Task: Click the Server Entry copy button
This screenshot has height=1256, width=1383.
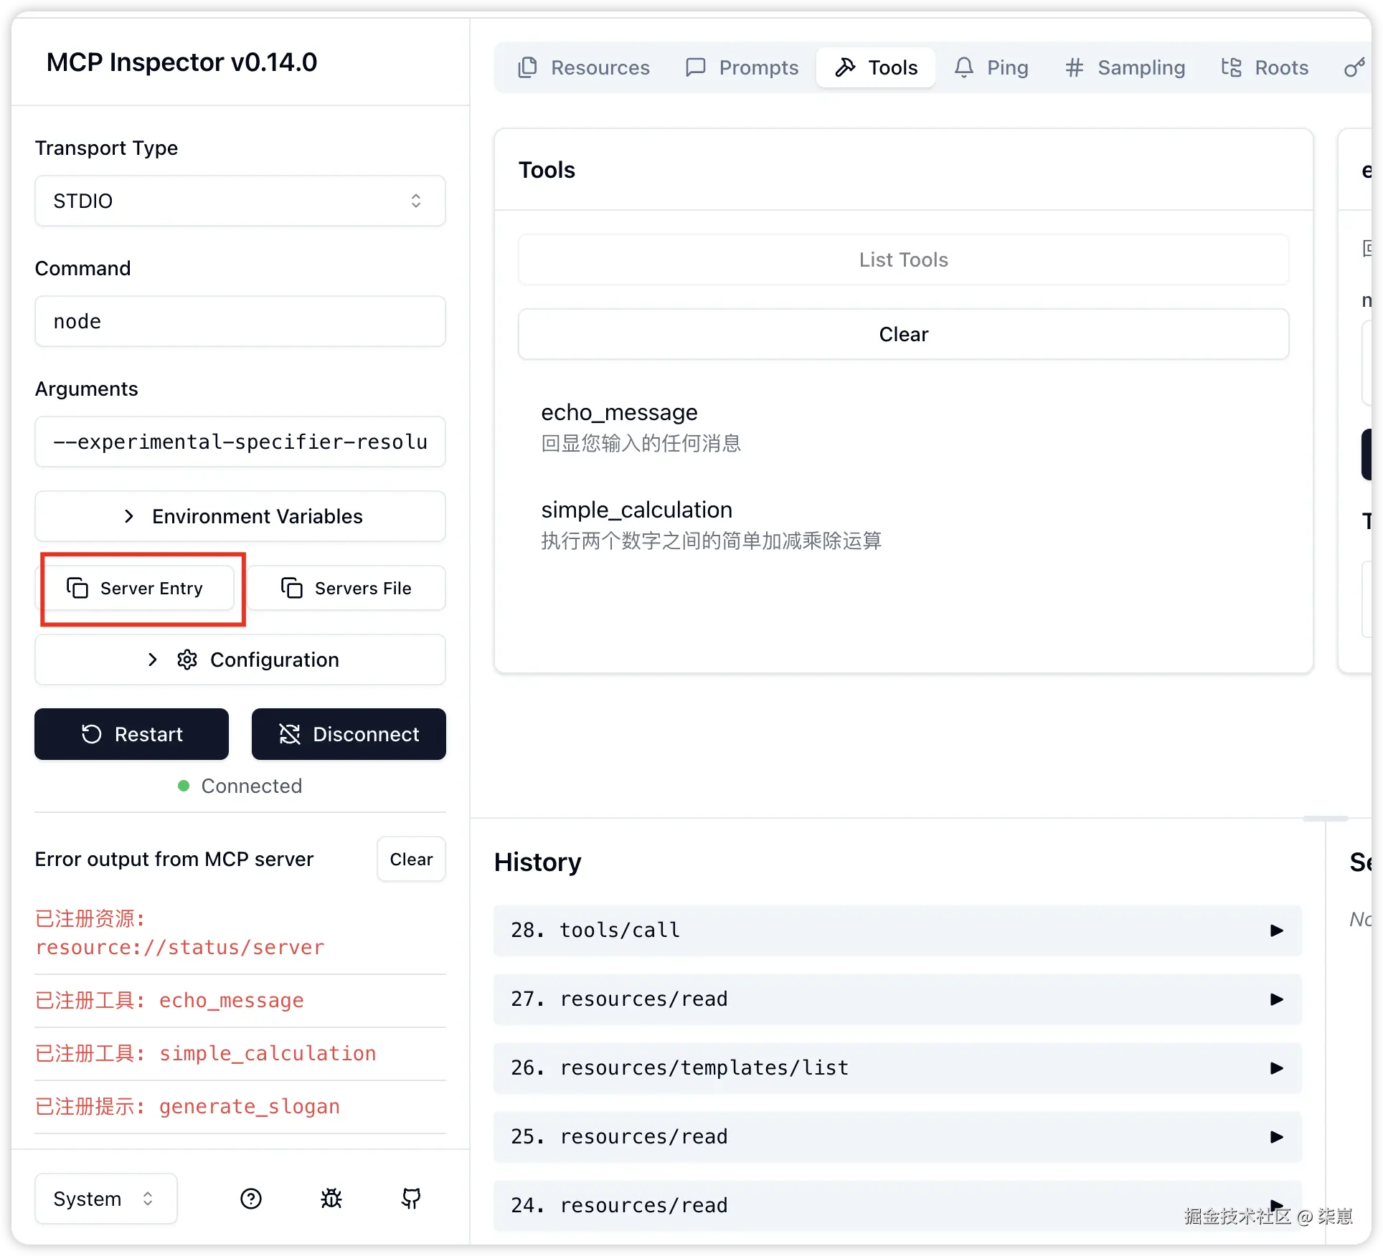Action: click(x=136, y=588)
